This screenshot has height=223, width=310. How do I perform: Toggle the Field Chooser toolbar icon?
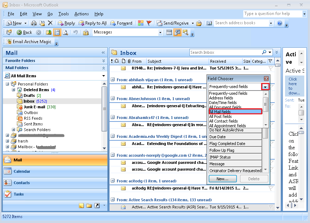pos(177,32)
